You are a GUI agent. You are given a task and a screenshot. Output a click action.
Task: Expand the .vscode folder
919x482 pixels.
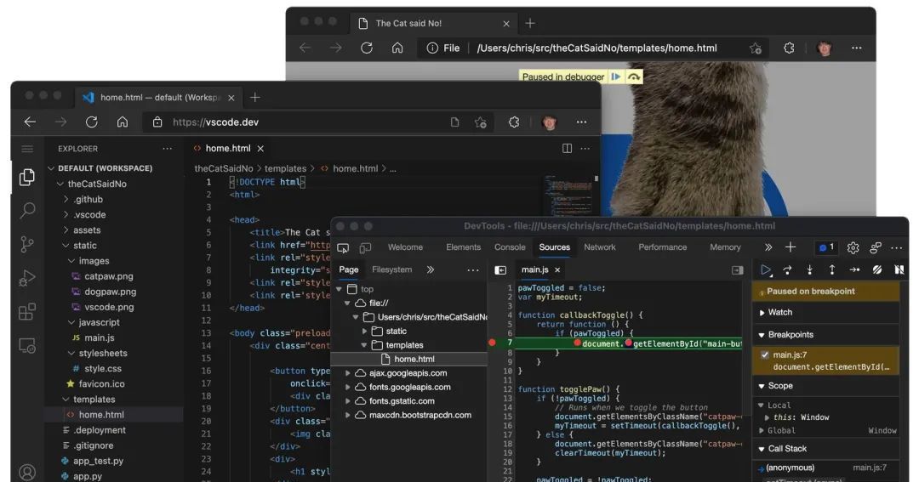point(66,214)
